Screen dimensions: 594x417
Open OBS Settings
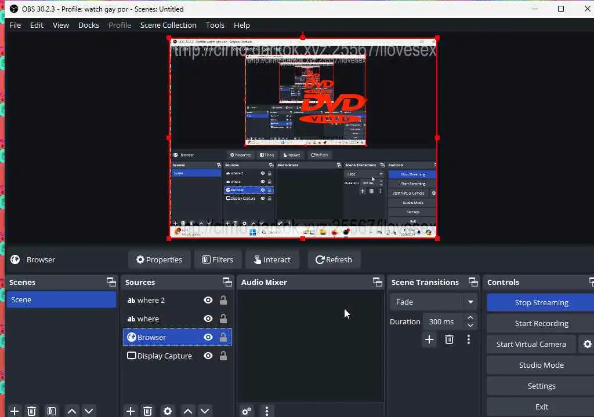point(541,386)
